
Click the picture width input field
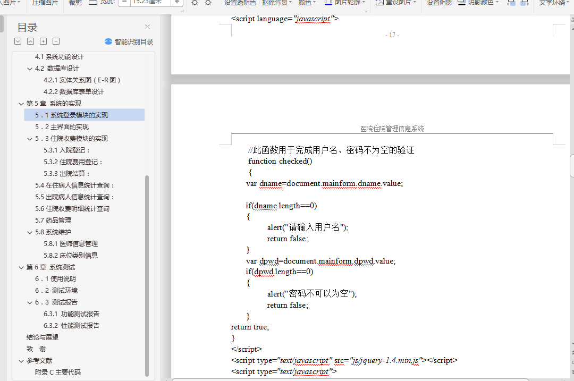point(150,2)
